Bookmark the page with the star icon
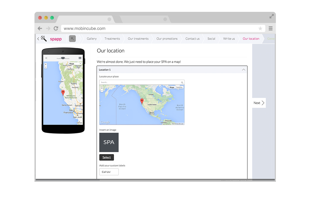The image size is (309, 197). click(x=260, y=28)
